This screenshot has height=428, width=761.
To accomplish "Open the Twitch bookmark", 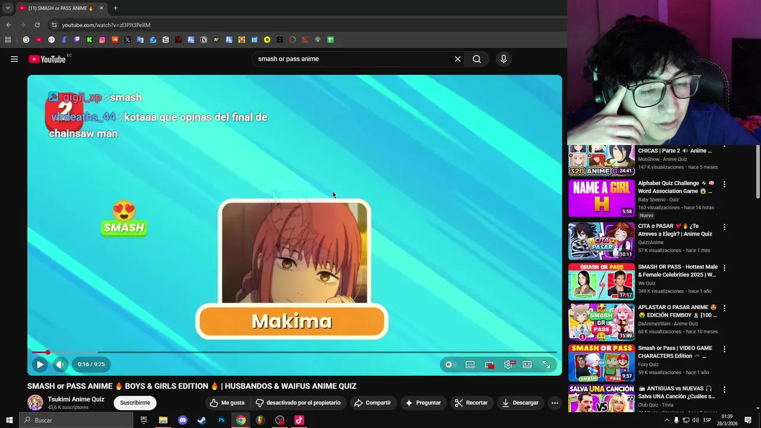I will (x=77, y=40).
